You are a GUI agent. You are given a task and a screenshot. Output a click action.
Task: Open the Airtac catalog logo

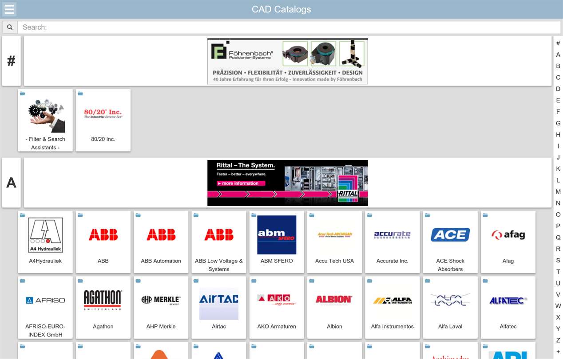(219, 300)
